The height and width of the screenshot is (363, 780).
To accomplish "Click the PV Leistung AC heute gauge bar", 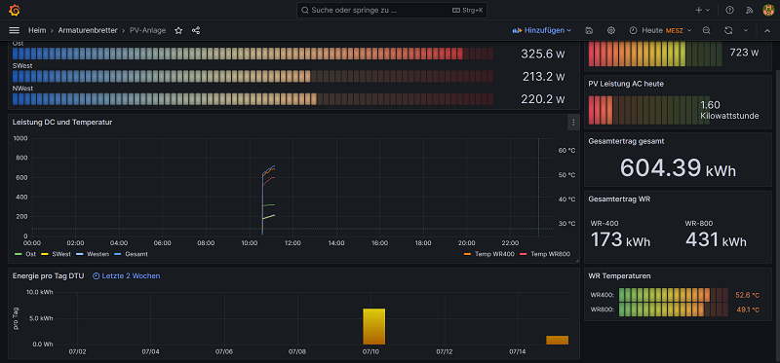I will coord(649,110).
